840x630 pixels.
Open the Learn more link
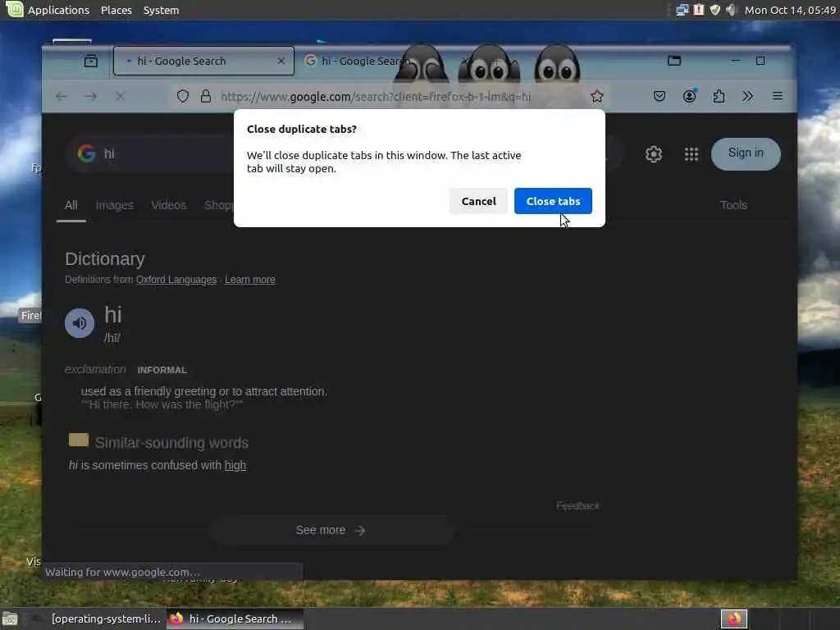249,280
